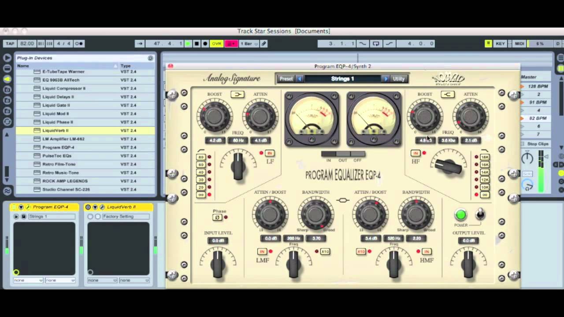Viewport: 564px width, 317px height.
Task: Click the Stop Clips button
Action: tap(535, 144)
